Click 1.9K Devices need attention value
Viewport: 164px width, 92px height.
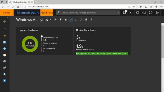[x=79, y=46]
